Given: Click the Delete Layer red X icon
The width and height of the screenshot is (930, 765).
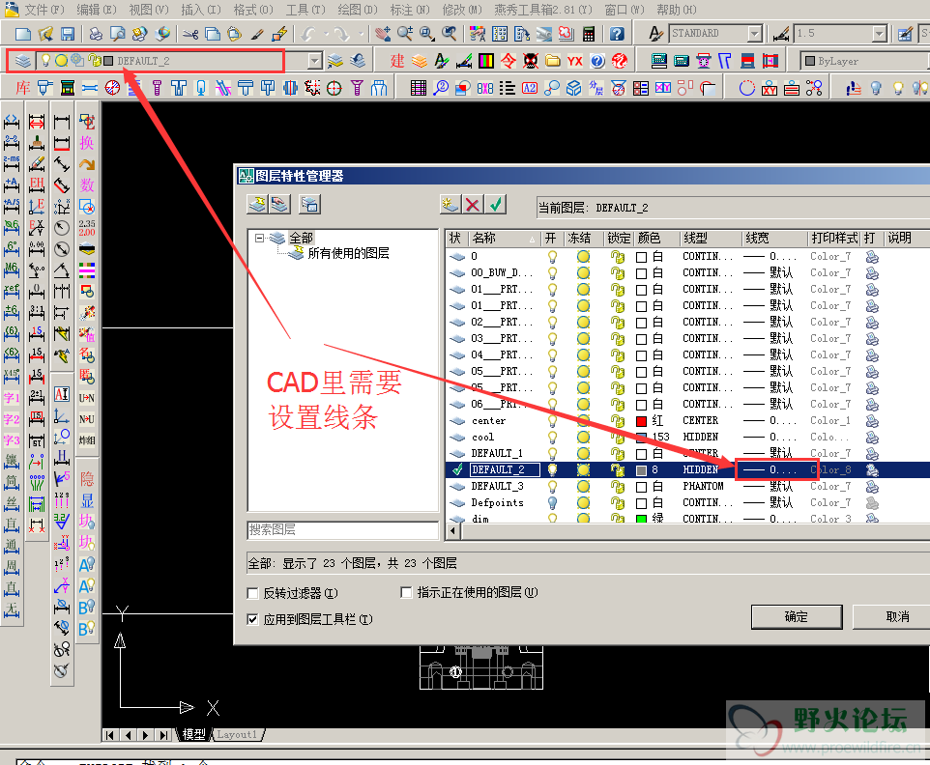Looking at the screenshot, I should pyautogui.click(x=473, y=205).
